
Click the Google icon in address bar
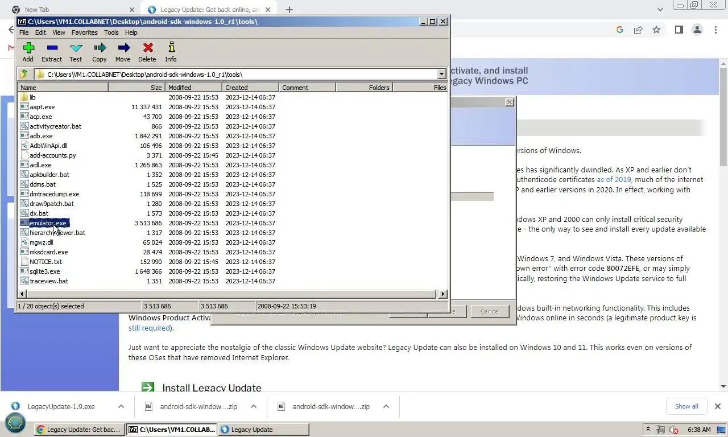[620, 30]
